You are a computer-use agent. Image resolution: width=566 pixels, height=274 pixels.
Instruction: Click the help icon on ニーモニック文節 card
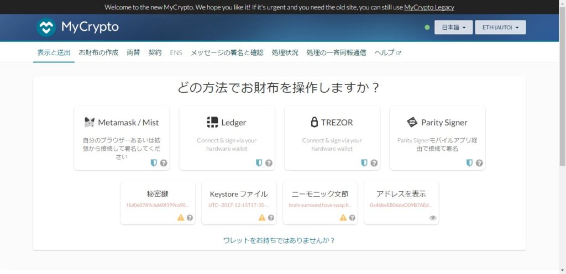pyautogui.click(x=352, y=218)
